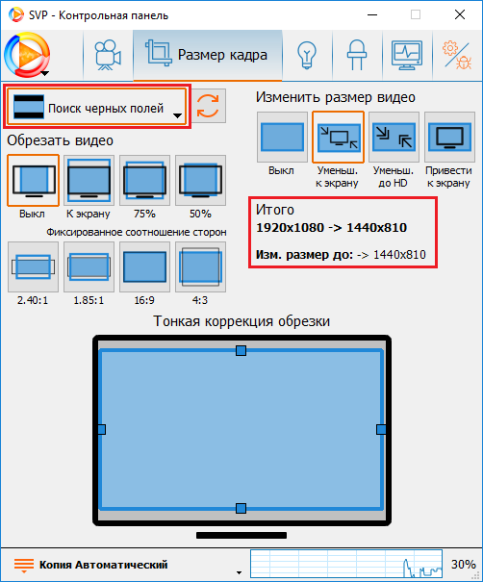
Task: Open the LED ambient light tab
Action: (x=357, y=55)
